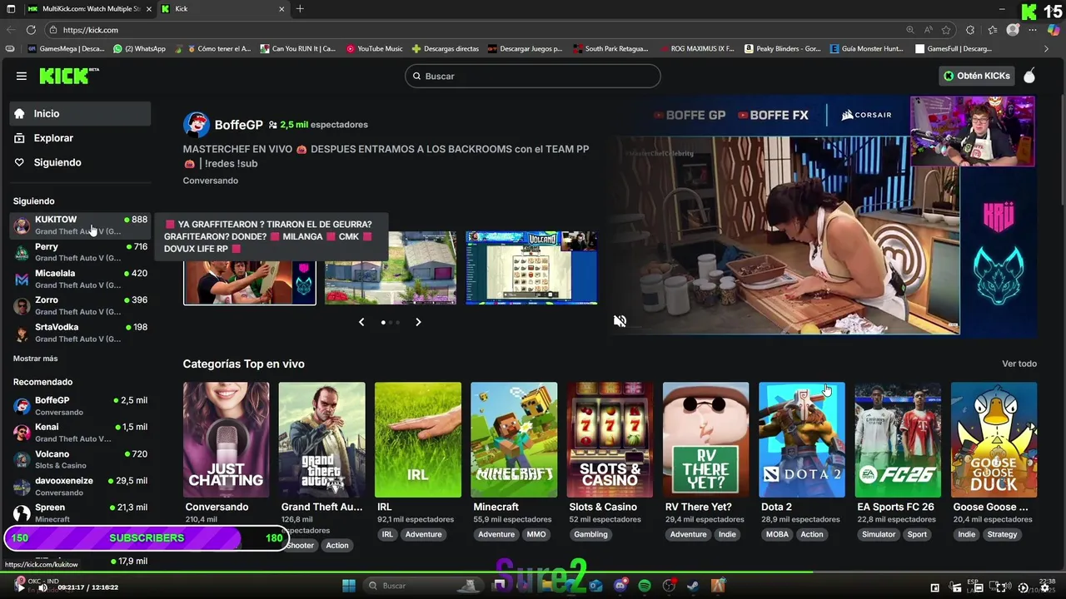This screenshot has width=1066, height=599.
Task: Select the GTA street scene carousel thumbnail
Action: (390, 268)
